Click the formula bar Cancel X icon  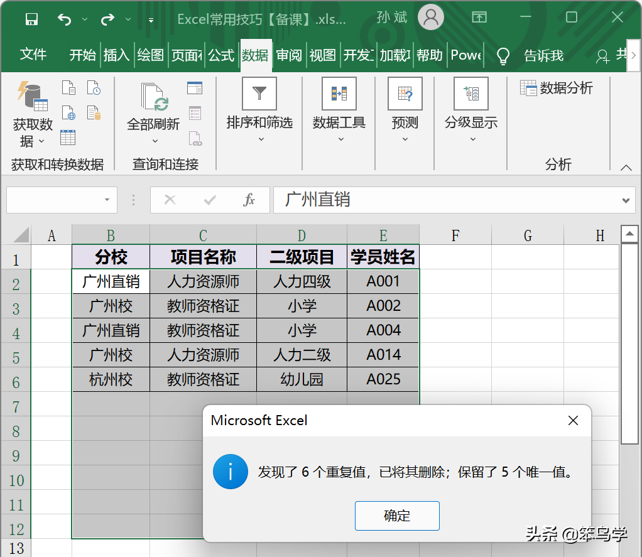click(170, 200)
